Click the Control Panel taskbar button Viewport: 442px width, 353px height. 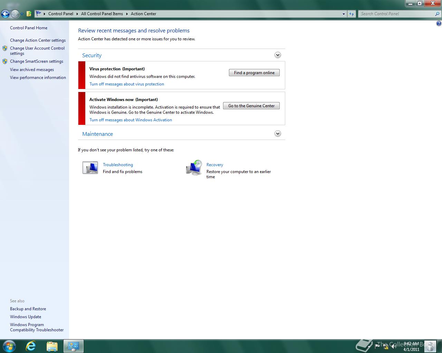[x=73, y=346]
